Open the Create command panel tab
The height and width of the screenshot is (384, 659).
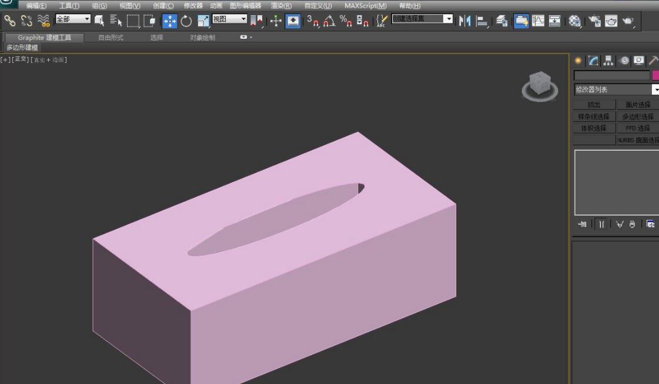click(x=578, y=61)
